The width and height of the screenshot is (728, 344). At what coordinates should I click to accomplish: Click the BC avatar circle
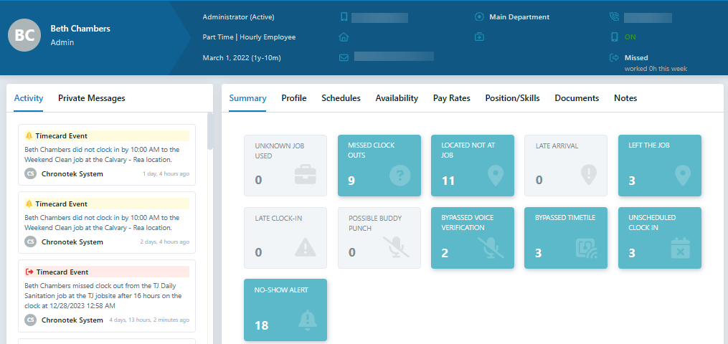click(x=24, y=35)
